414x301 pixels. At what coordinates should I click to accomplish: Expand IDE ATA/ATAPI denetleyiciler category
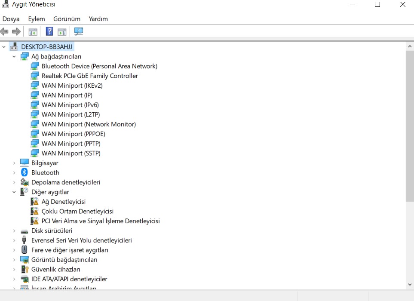pos(14,279)
